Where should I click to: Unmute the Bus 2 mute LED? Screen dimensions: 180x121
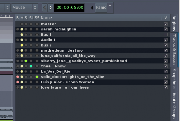tap(22, 45)
